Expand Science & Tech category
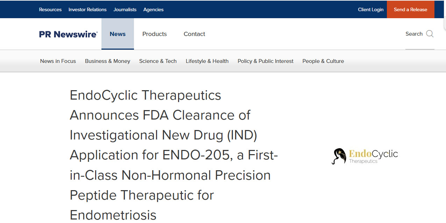446x223 pixels. tap(158, 61)
